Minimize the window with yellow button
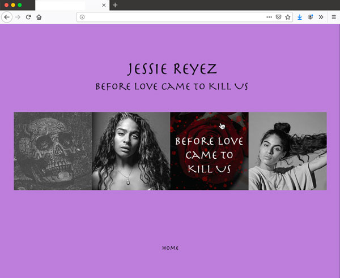 [13, 5]
